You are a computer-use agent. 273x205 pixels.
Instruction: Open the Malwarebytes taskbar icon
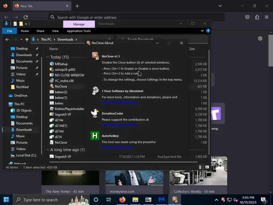point(161,200)
